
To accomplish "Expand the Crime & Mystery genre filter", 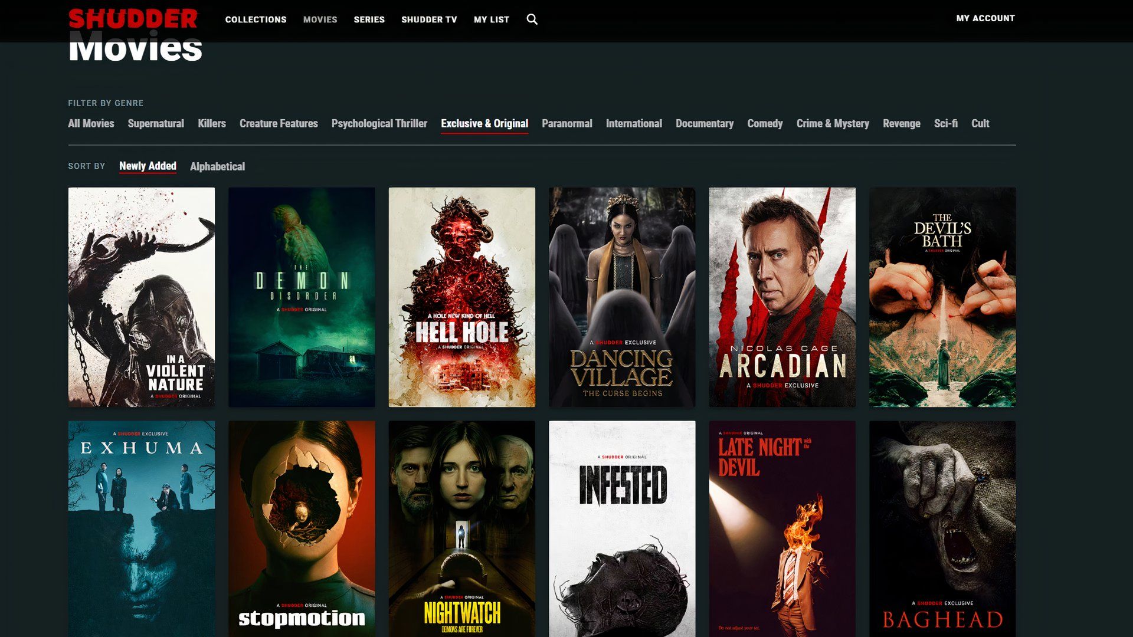I will point(833,124).
